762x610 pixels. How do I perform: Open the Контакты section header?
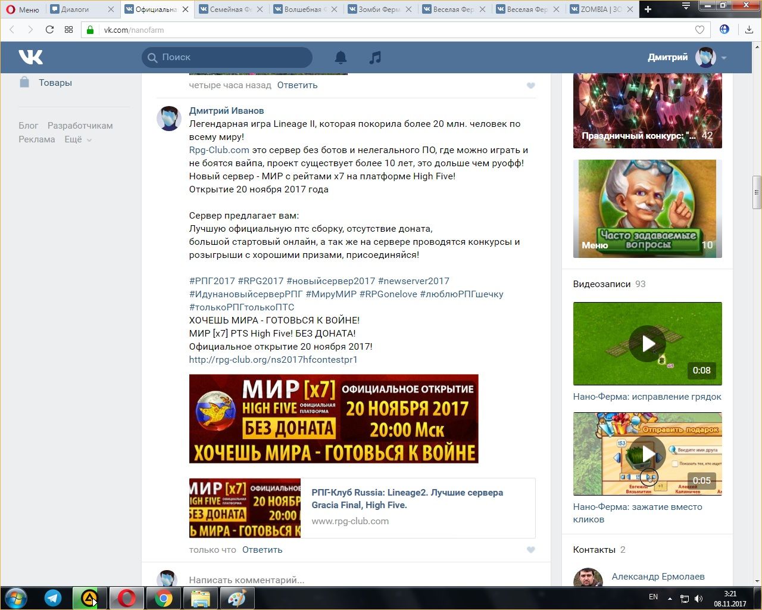tap(594, 550)
